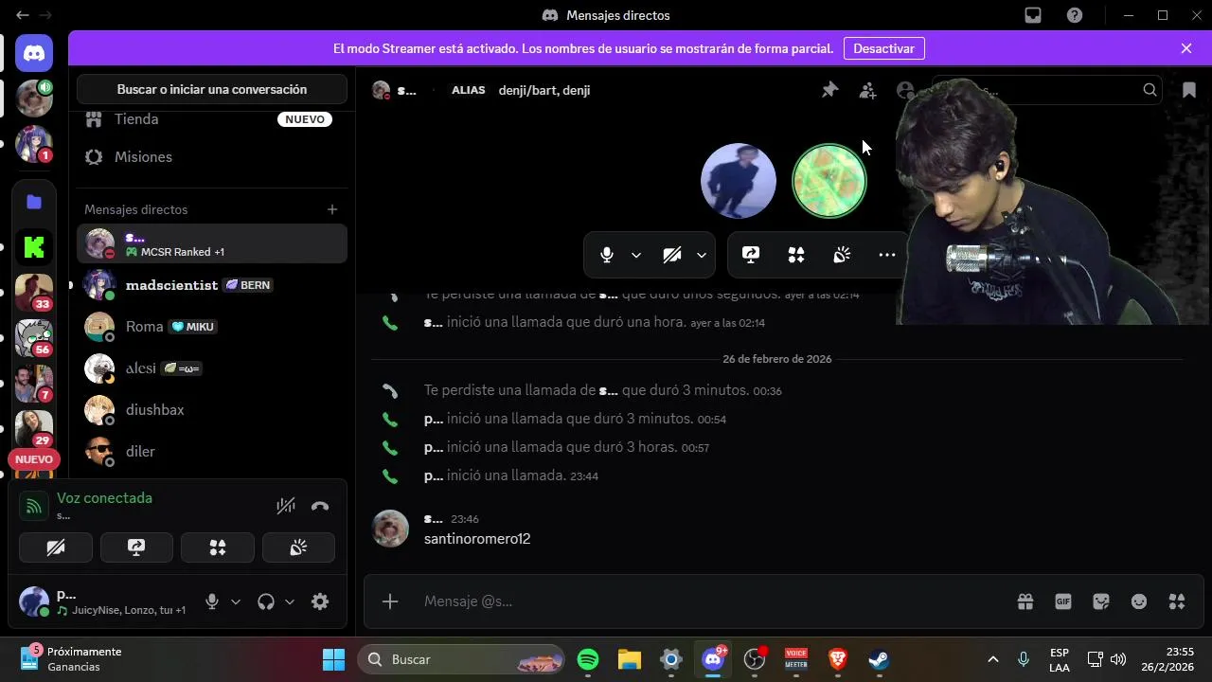Dismiss streamer mode banner
Viewport: 1212px width, 682px height.
coord(1186,48)
